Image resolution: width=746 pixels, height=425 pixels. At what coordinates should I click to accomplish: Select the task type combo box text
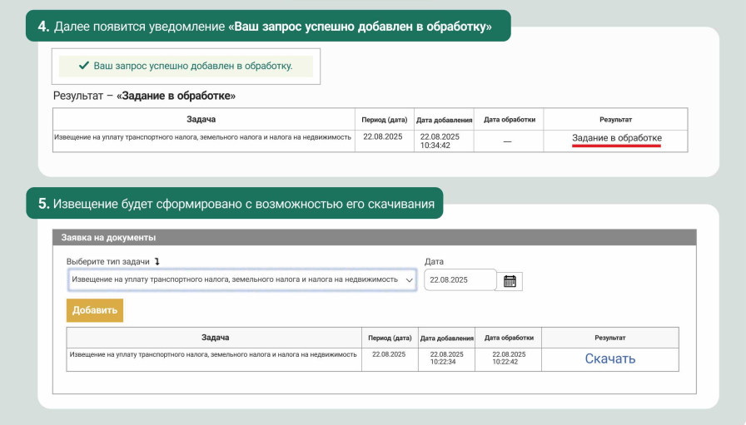tap(235, 280)
